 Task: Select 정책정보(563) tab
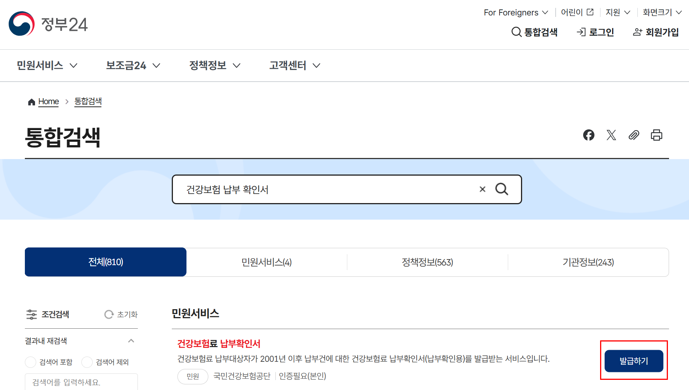(x=428, y=262)
